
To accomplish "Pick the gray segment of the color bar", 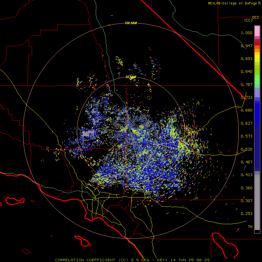I will pos(257,202).
